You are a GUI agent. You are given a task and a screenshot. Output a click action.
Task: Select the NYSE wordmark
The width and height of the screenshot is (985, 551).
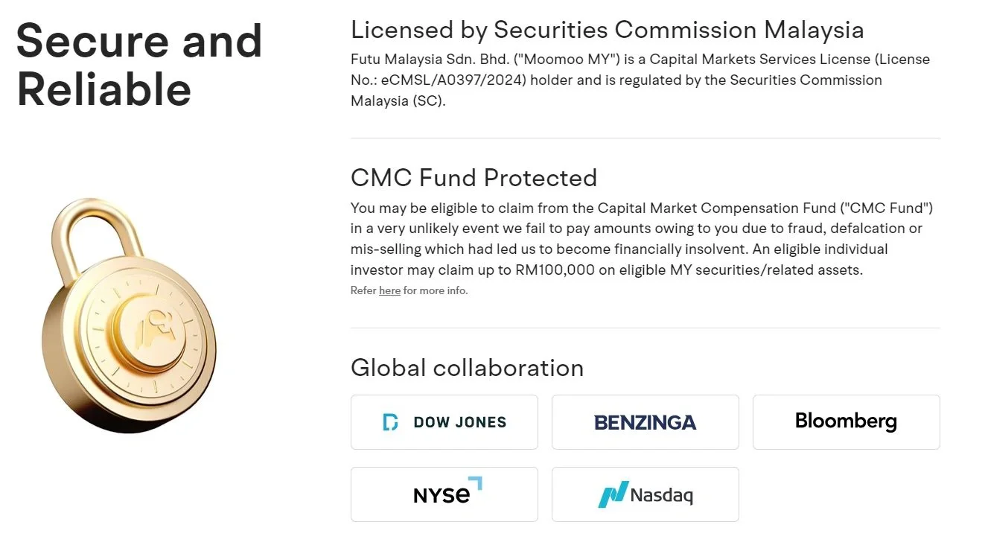coord(442,495)
